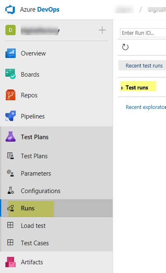The height and width of the screenshot is (273, 166).
Task: Focus the Enter Run ID input field
Action: [x=143, y=33]
